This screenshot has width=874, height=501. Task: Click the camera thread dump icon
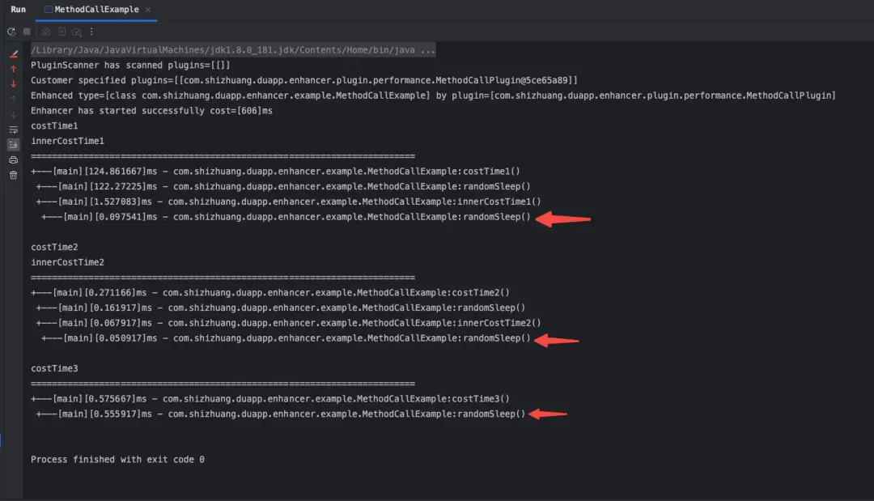click(x=46, y=32)
